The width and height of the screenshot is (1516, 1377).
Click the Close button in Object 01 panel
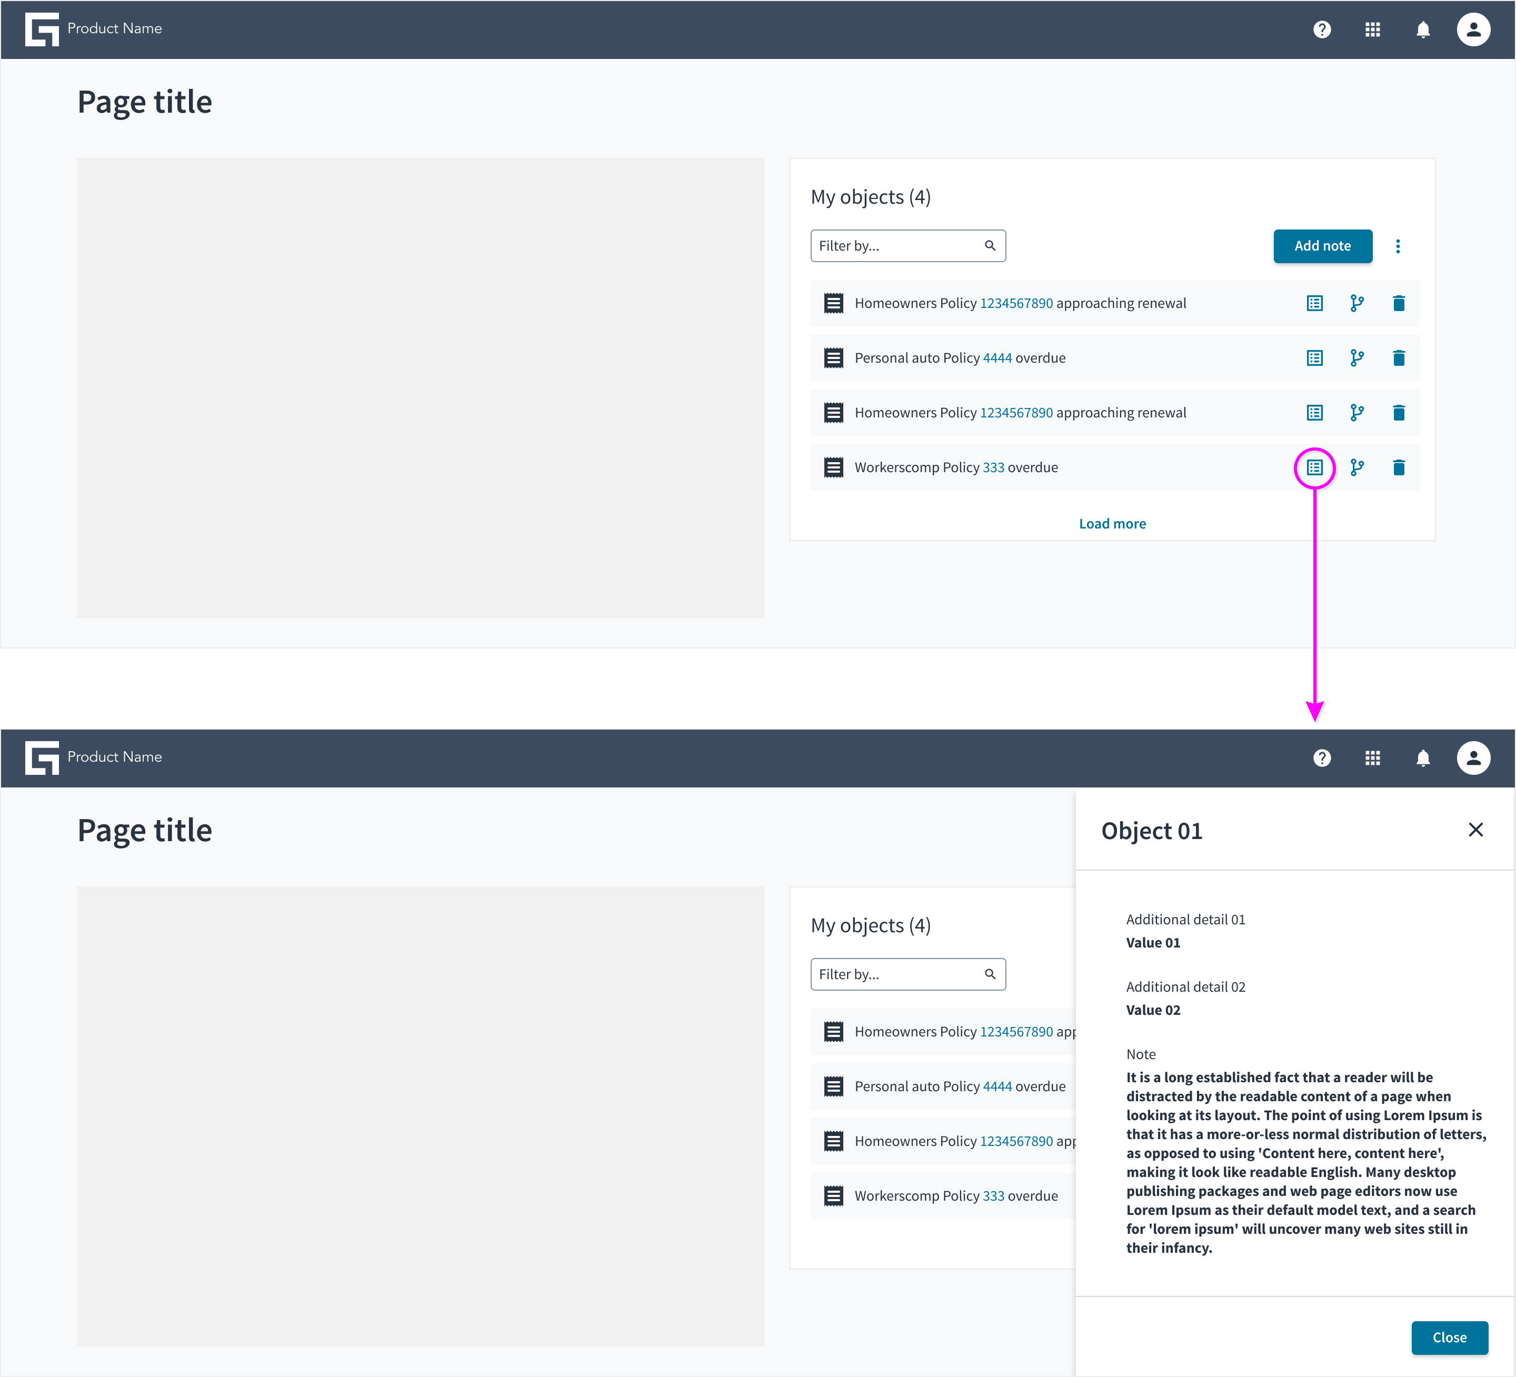(1449, 1338)
